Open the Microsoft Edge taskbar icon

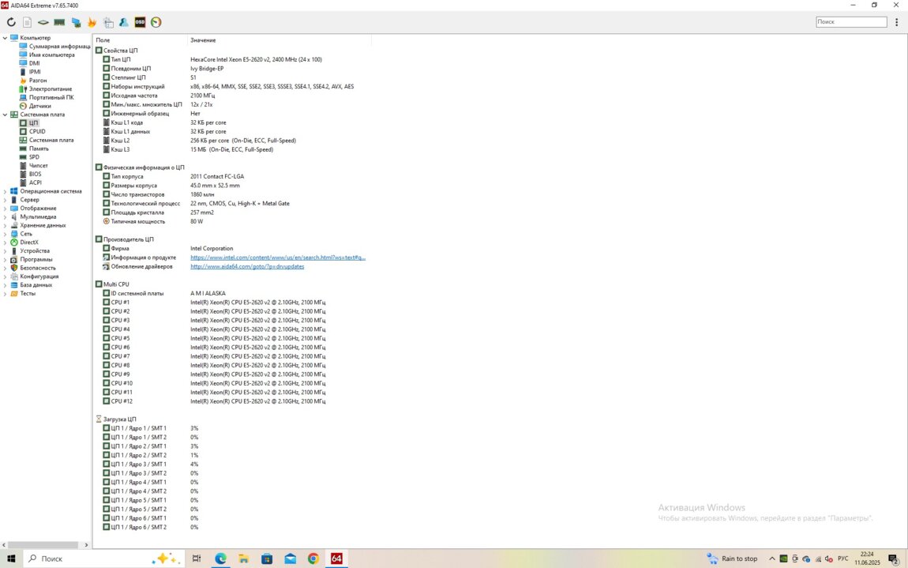(x=220, y=559)
